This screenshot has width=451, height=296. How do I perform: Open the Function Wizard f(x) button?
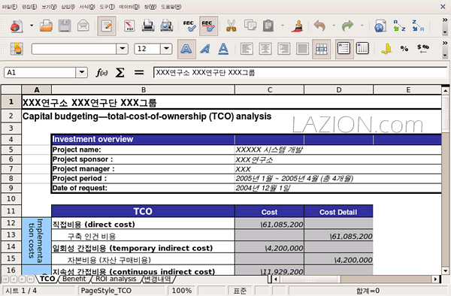click(x=101, y=73)
